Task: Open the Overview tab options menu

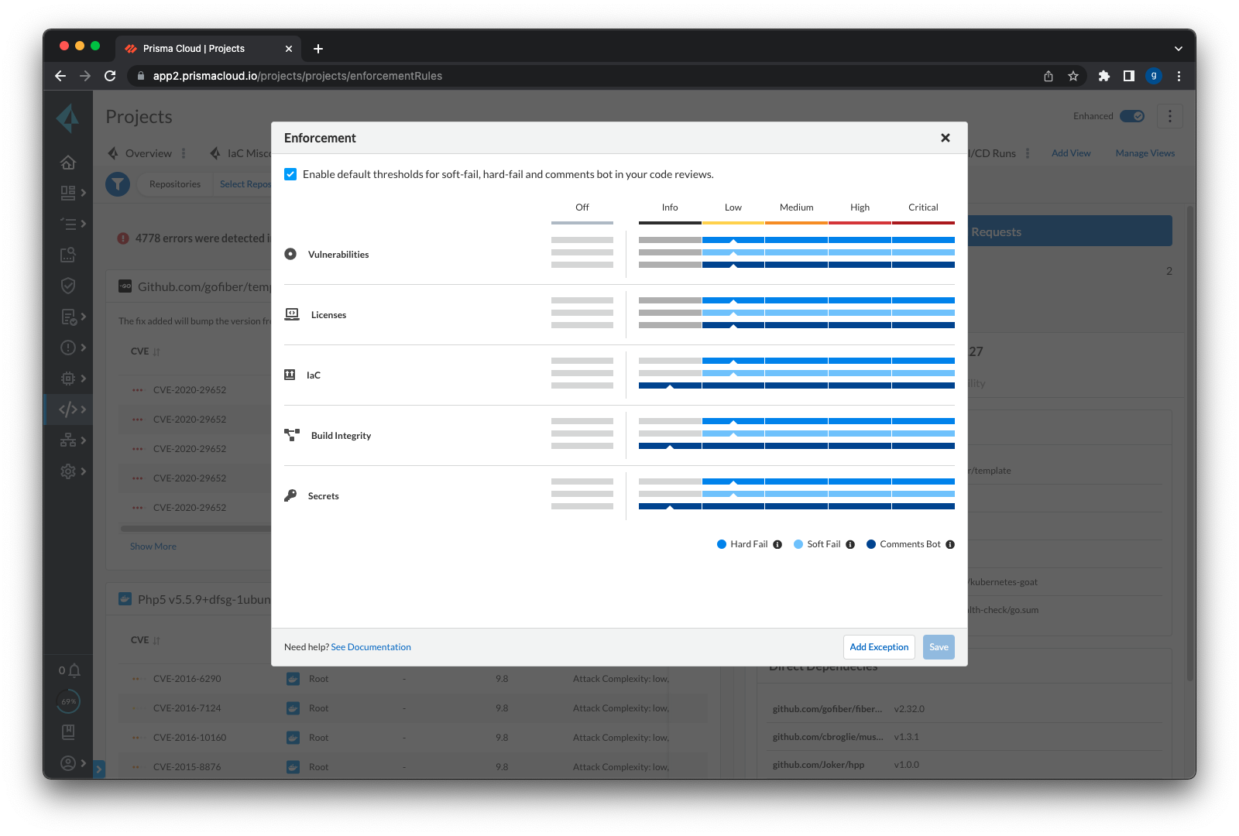Action: tap(184, 153)
